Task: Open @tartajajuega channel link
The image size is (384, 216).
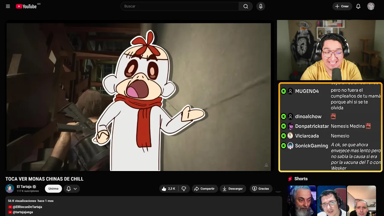Action: pos(23,212)
